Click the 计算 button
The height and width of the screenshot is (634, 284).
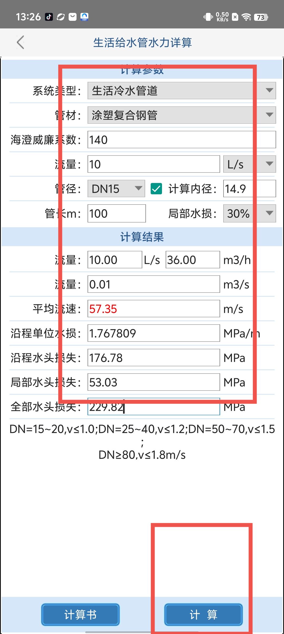[x=203, y=615]
